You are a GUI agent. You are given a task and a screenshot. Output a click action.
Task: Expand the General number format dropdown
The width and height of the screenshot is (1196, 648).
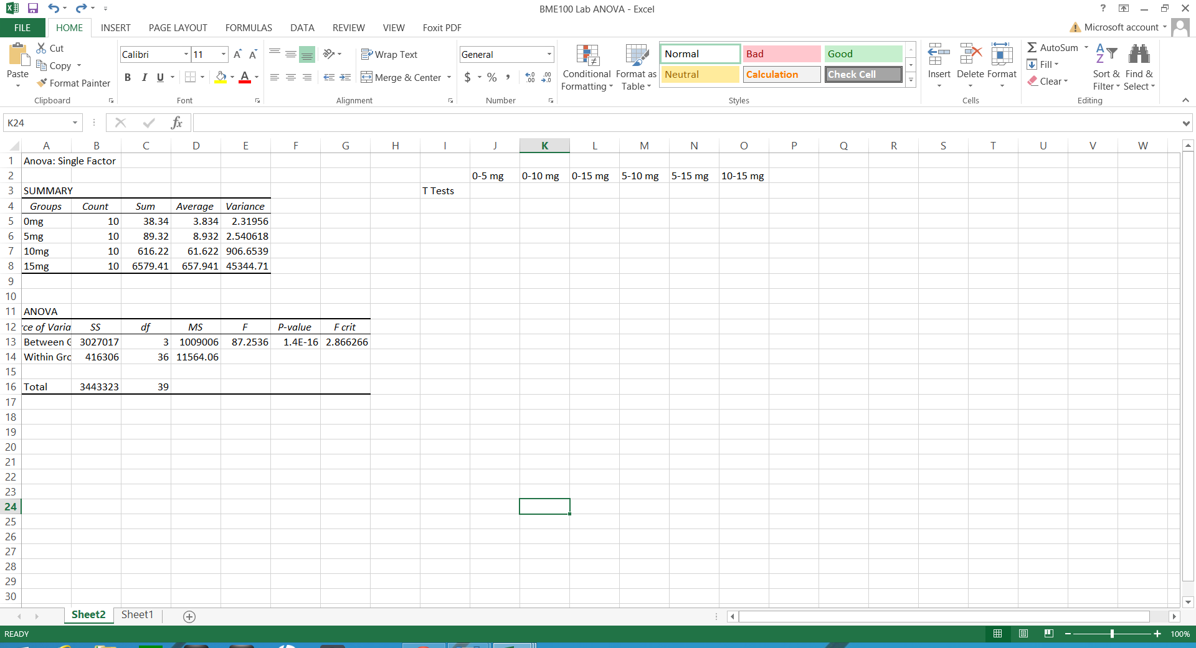click(549, 55)
